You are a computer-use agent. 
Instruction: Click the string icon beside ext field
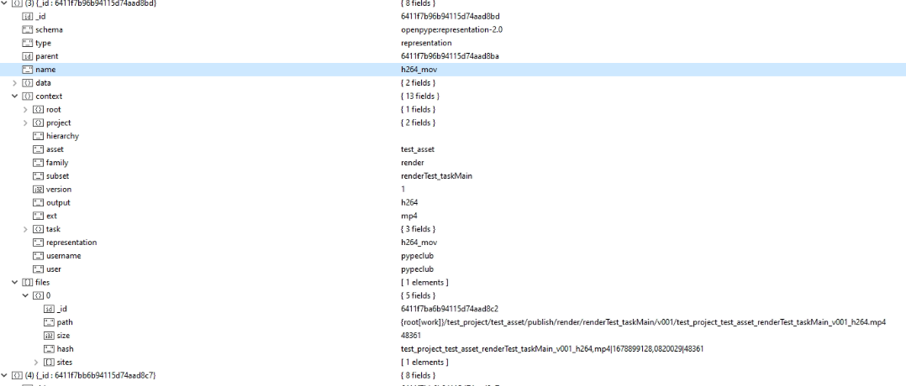[38, 215]
